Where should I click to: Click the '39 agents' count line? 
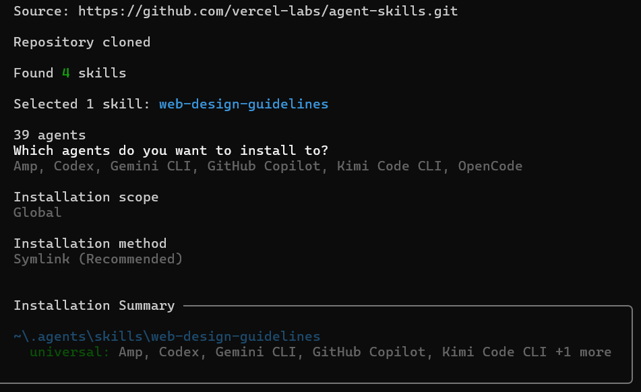coord(49,135)
